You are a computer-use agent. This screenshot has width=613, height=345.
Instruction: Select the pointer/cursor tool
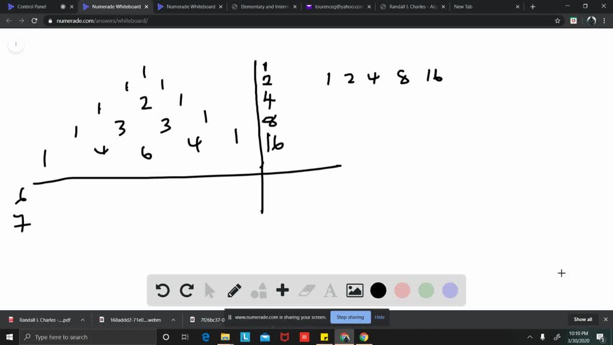(210, 290)
